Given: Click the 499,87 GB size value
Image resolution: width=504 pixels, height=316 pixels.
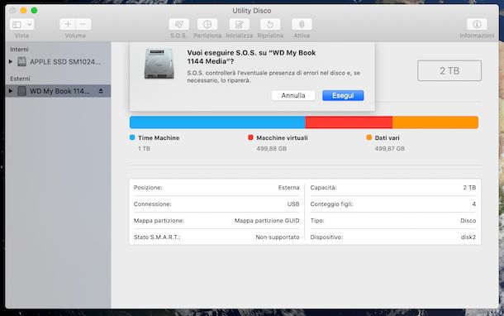Looking at the screenshot, I should [x=390, y=149].
